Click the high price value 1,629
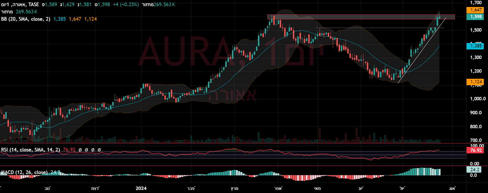The height and width of the screenshot is (193, 488). pos(68,4)
